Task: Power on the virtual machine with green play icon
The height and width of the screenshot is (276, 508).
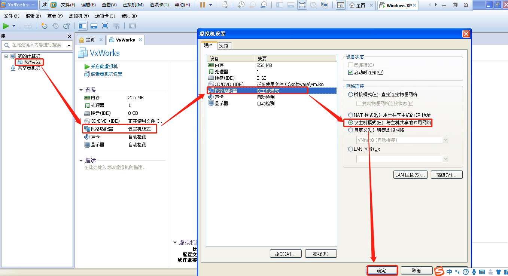Action: pos(6,26)
